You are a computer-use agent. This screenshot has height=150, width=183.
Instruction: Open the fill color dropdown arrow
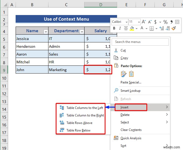tap(136, 28)
